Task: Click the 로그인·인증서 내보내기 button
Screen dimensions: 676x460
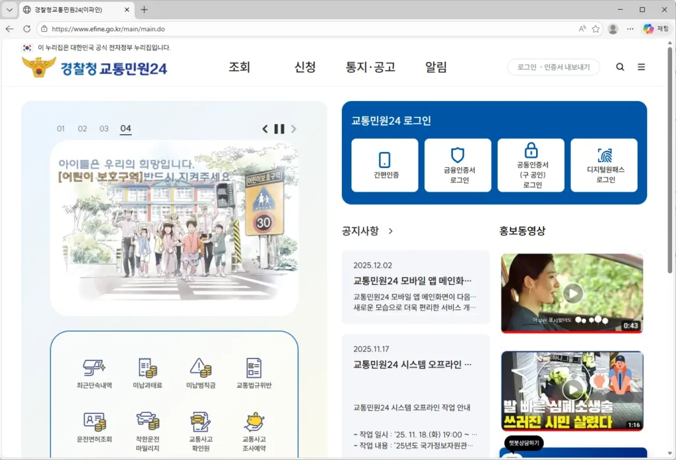Action: (553, 67)
